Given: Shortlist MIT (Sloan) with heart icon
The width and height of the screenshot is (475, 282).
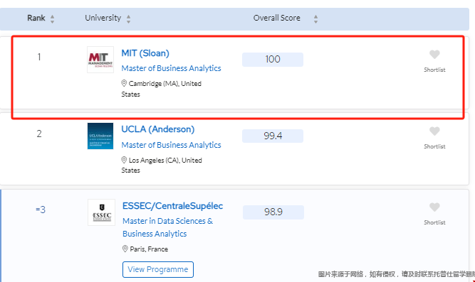Looking at the screenshot, I should tap(434, 55).
